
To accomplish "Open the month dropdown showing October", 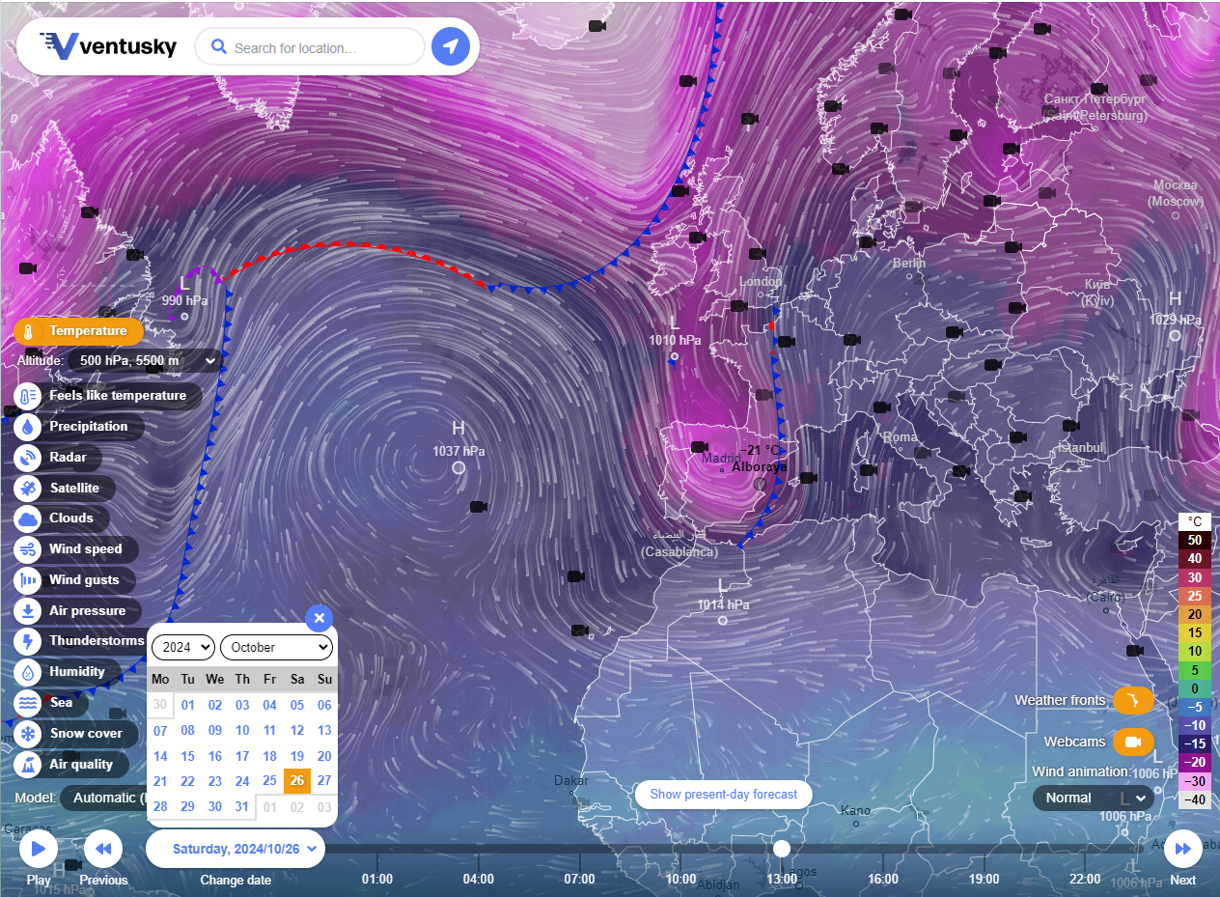I will 276,647.
